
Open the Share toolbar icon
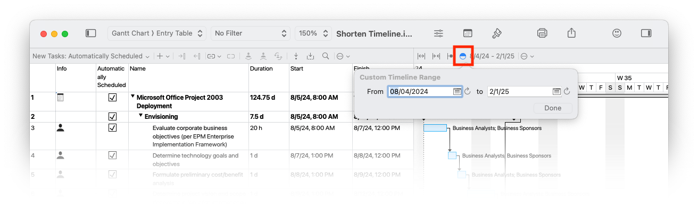point(571,33)
